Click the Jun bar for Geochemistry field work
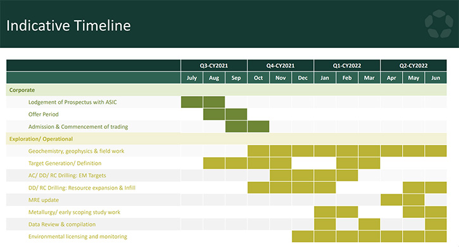 (x=436, y=151)
